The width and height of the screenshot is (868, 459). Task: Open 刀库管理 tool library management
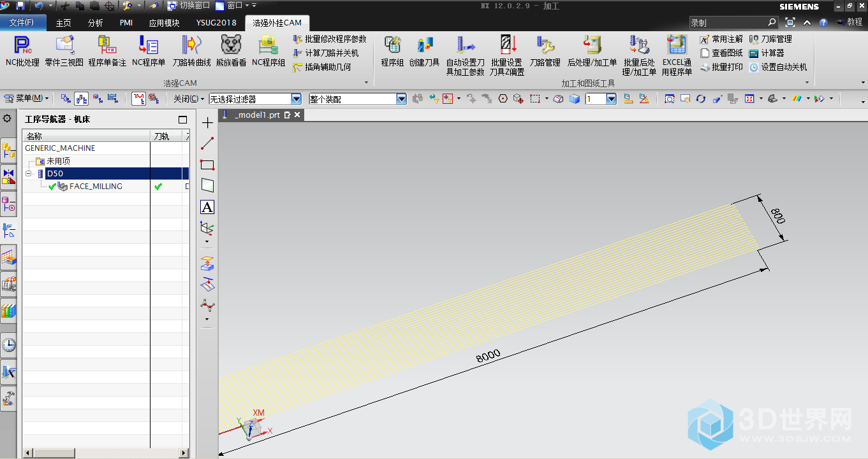pyautogui.click(x=770, y=39)
